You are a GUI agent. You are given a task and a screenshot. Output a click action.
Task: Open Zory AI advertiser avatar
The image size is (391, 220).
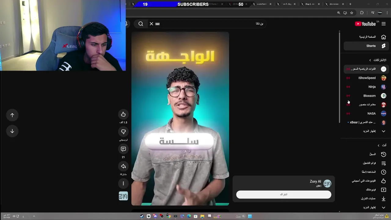(x=327, y=183)
